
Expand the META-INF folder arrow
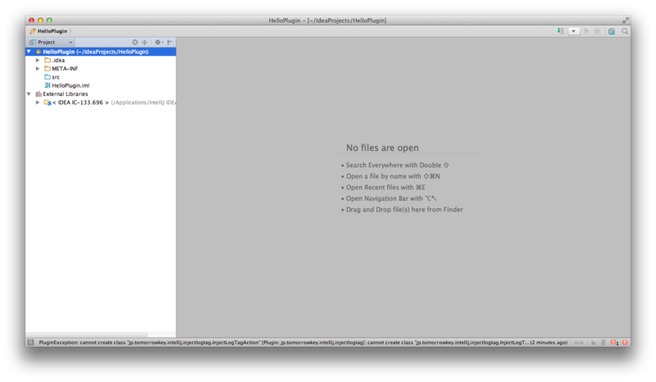38,69
